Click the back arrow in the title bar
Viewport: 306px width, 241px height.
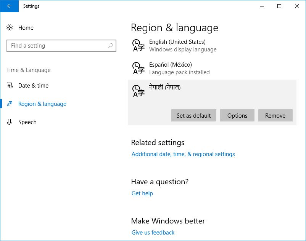pyautogui.click(x=9, y=6)
